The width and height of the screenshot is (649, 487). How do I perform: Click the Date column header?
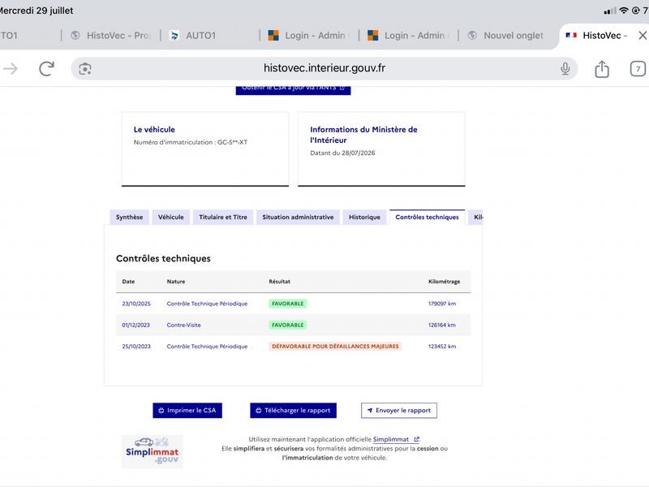pyautogui.click(x=128, y=281)
